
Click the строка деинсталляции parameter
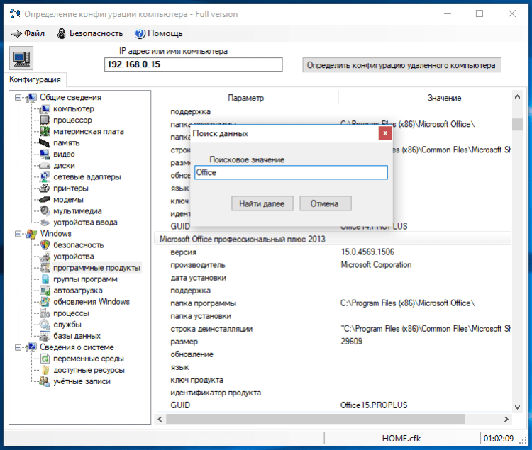(211, 329)
